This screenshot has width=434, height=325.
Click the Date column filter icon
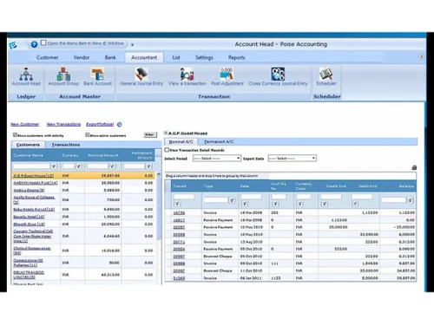tap(245, 204)
